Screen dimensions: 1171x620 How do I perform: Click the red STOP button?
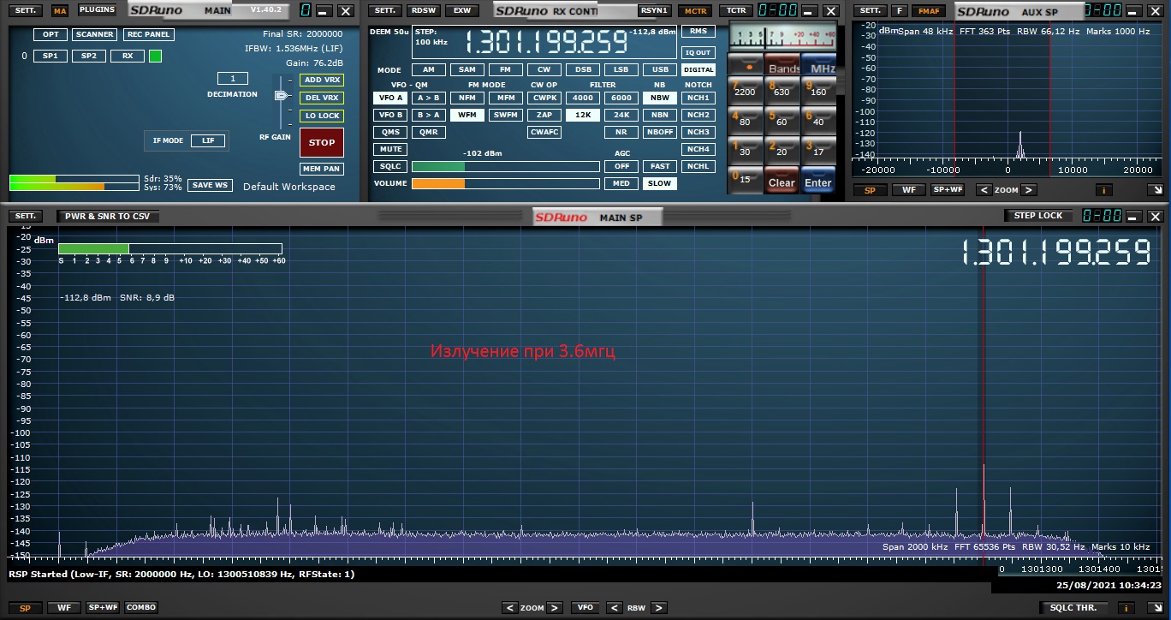322,143
